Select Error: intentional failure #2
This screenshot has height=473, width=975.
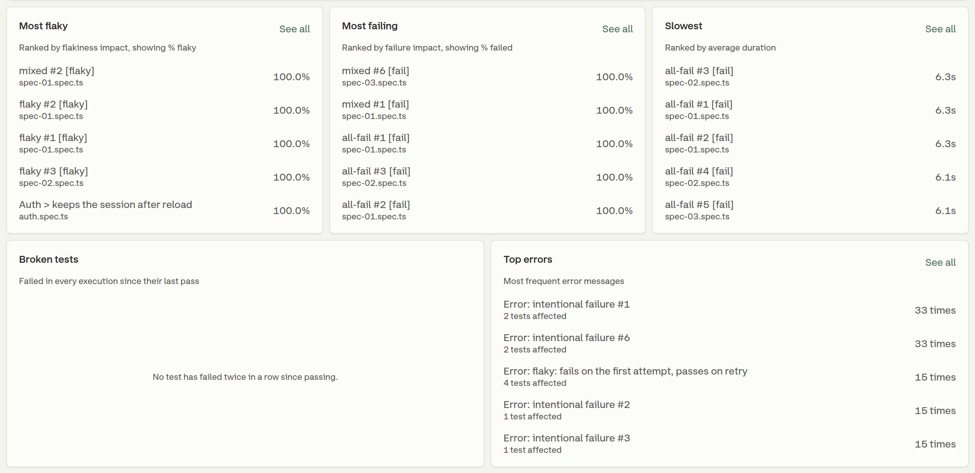pos(729,410)
